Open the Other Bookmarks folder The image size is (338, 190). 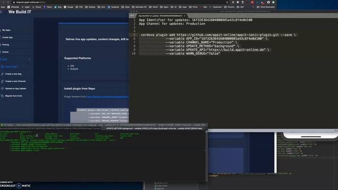pos(266,7)
